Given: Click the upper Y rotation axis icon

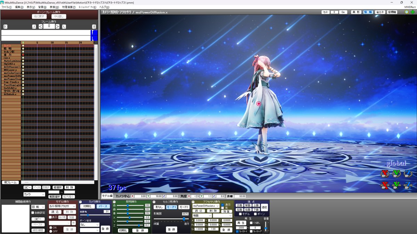Looking at the screenshot, I should 396,173.
